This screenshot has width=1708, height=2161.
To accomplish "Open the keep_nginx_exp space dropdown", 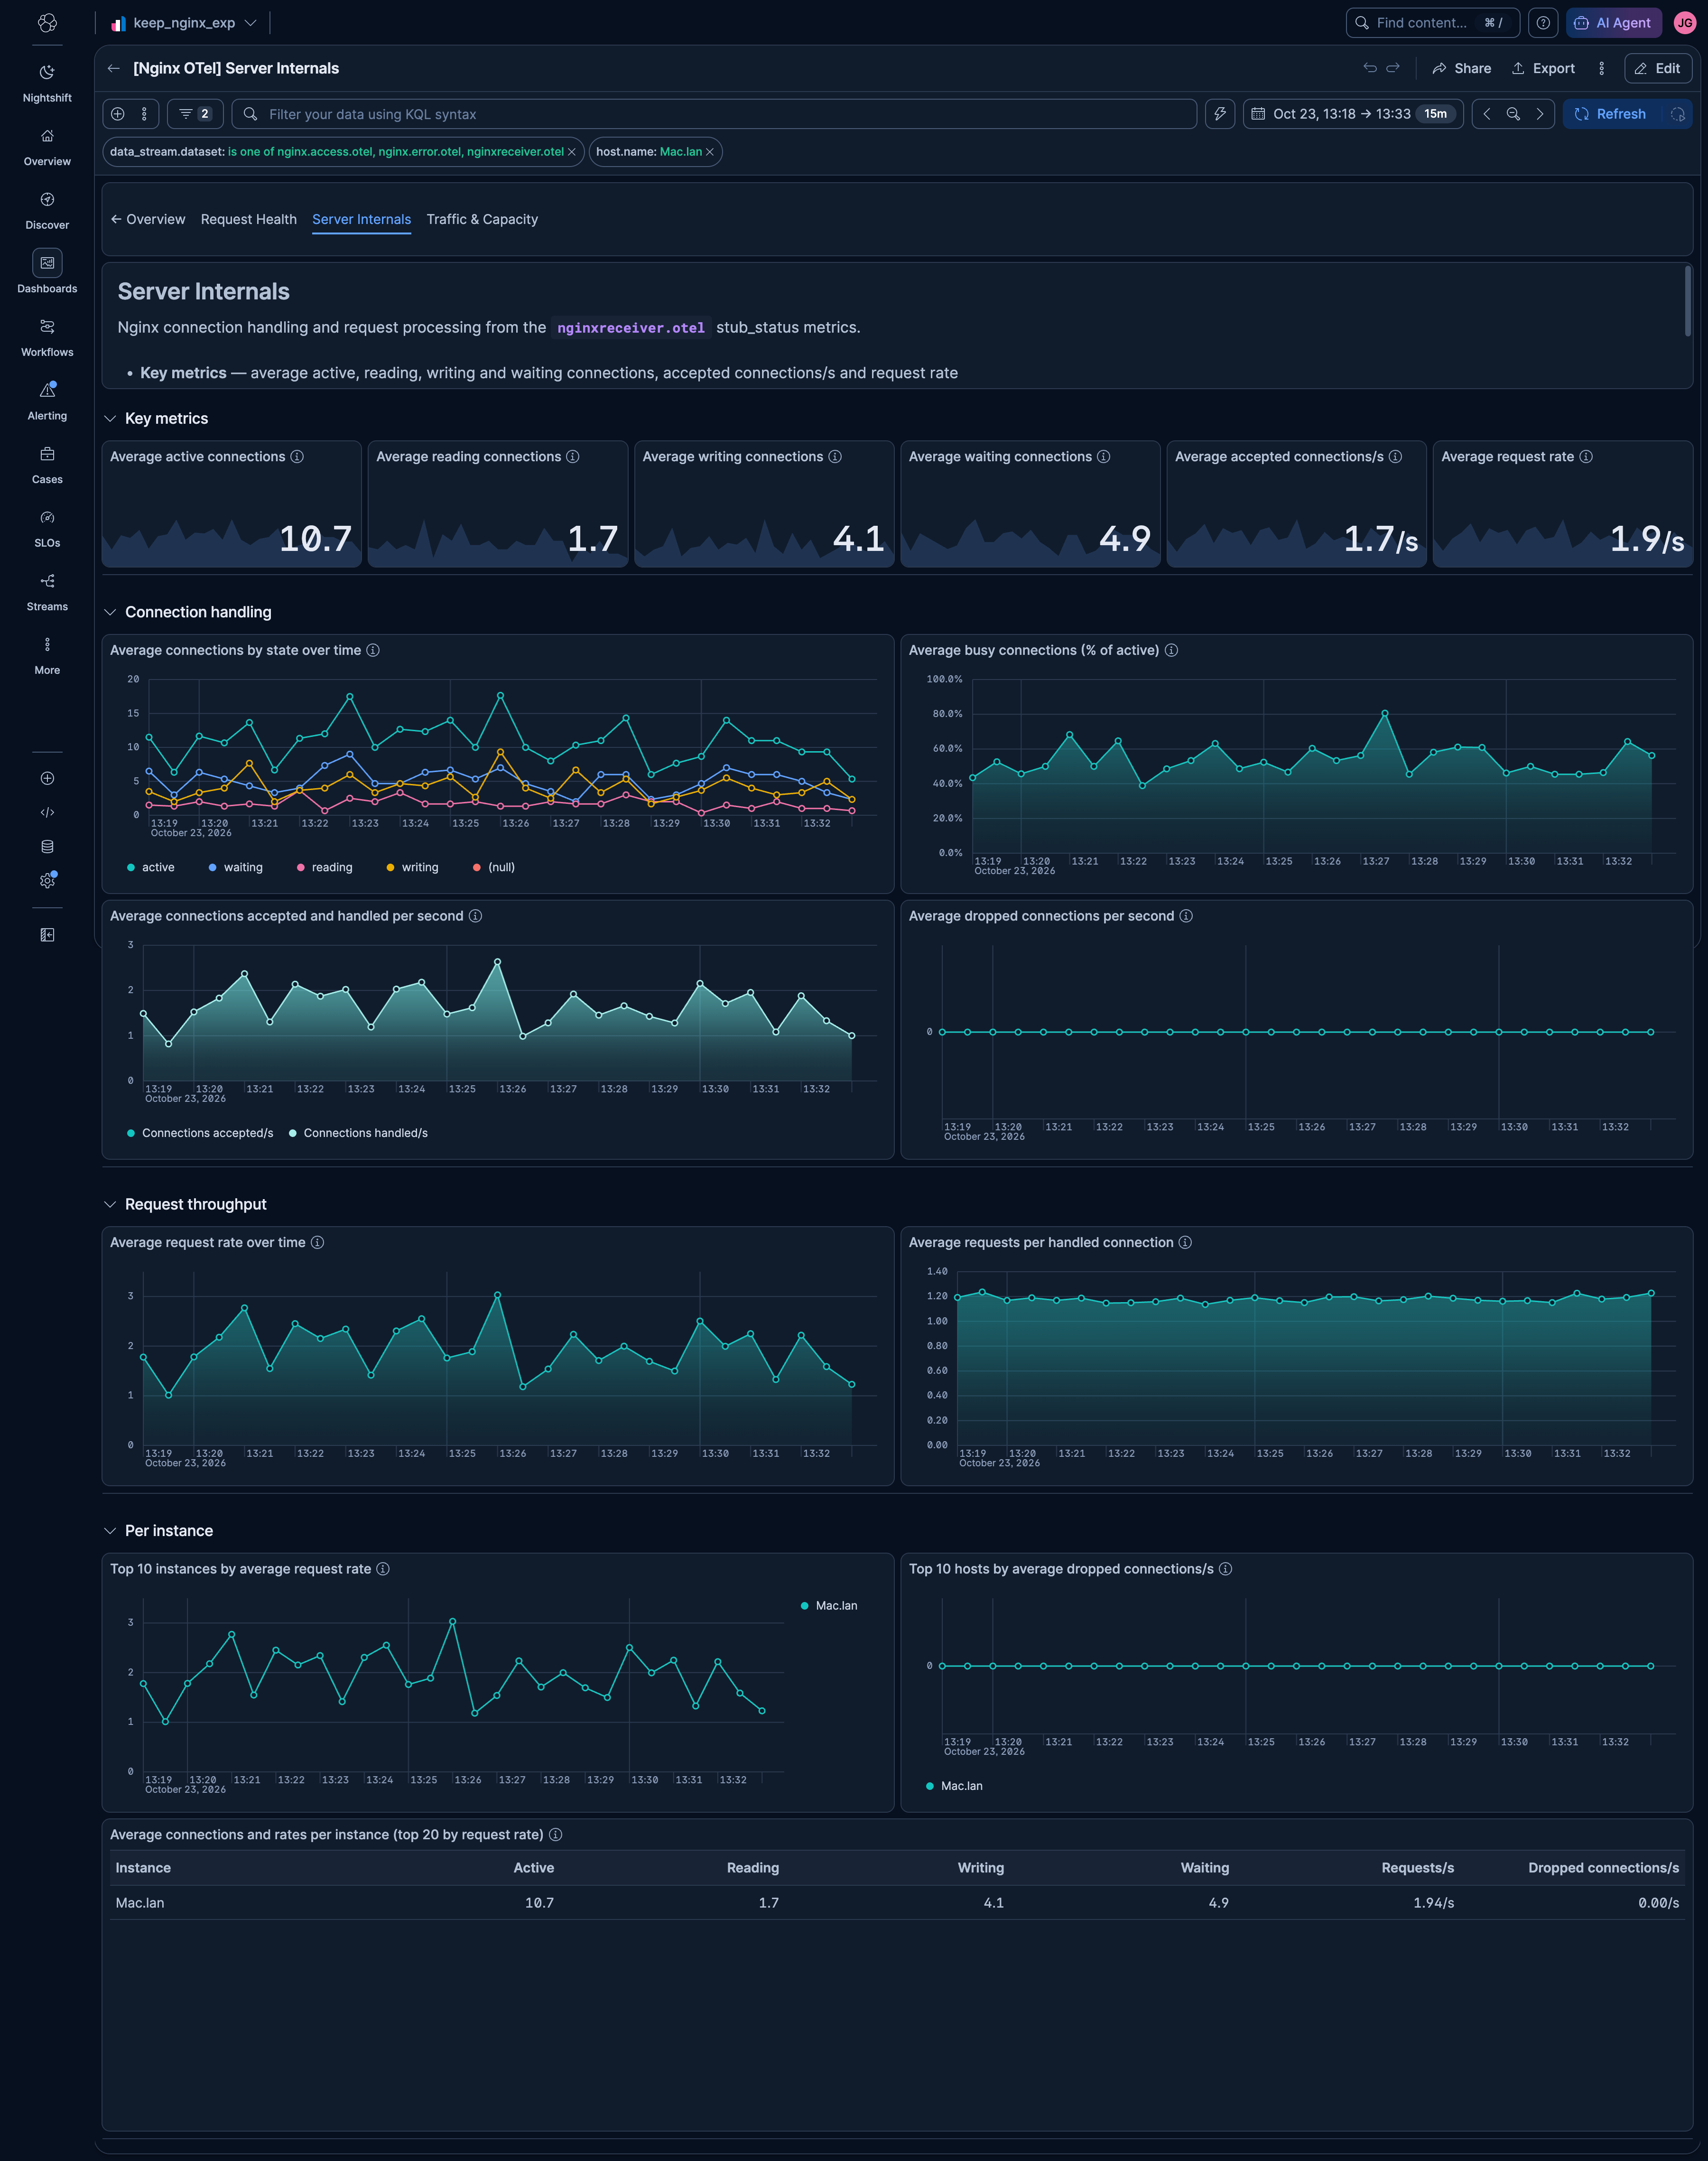I will point(184,23).
